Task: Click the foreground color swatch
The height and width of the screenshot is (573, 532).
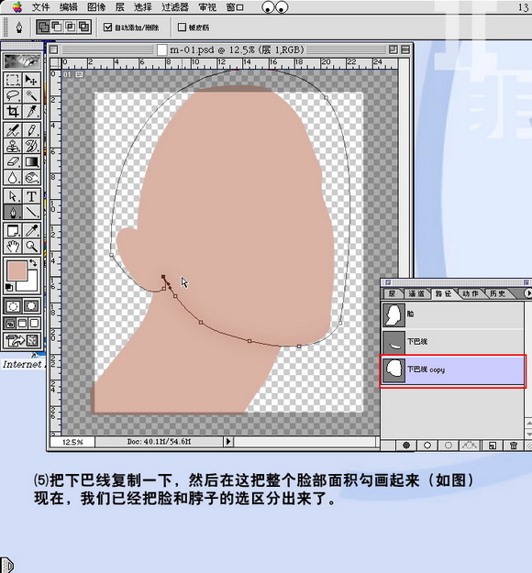Action: (17, 270)
